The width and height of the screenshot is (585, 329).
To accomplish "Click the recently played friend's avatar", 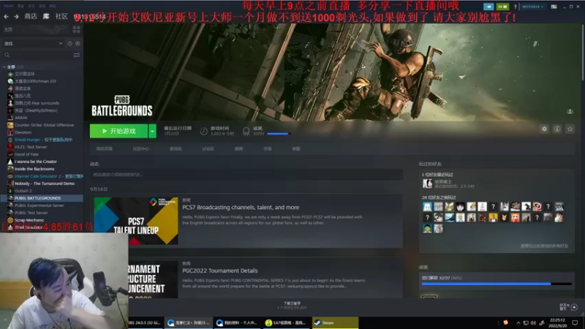I will [x=427, y=184].
